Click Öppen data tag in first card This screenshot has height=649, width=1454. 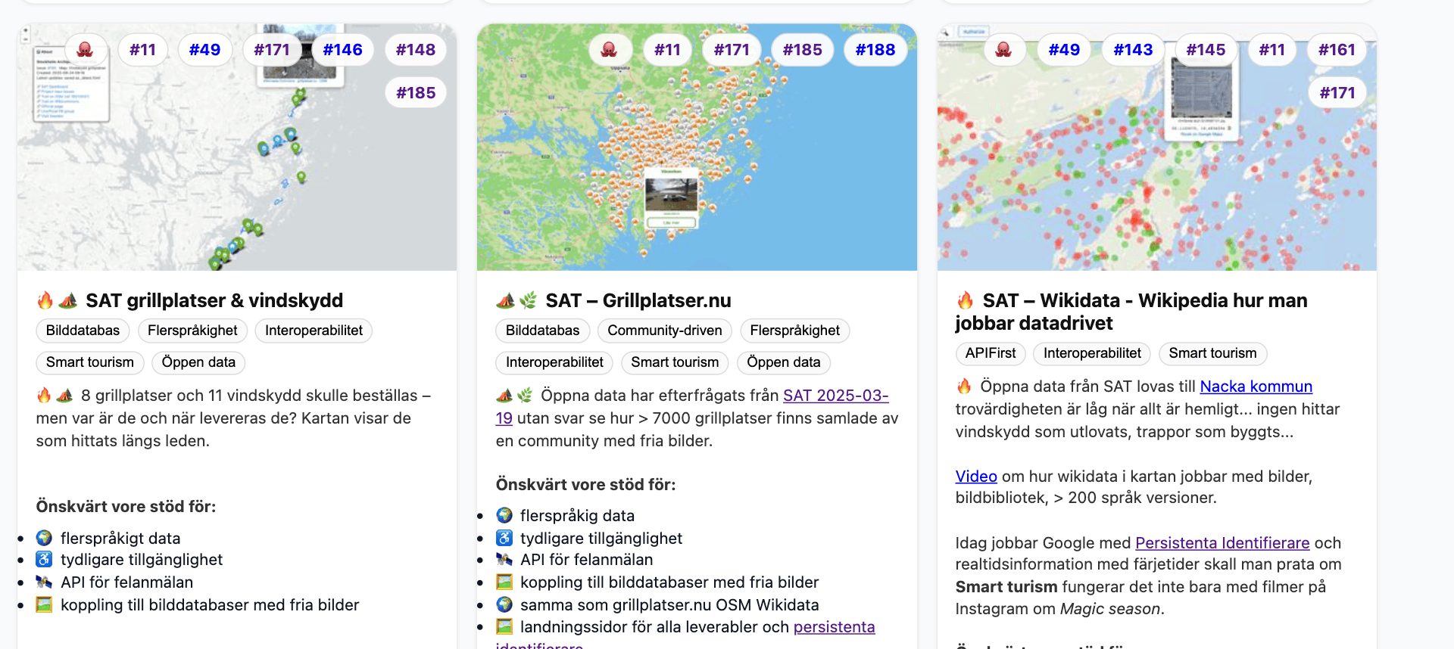[x=198, y=362]
